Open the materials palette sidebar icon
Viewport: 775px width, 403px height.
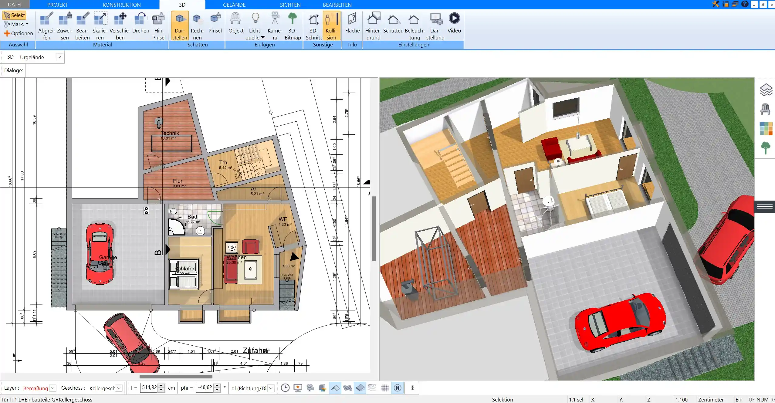click(x=766, y=129)
